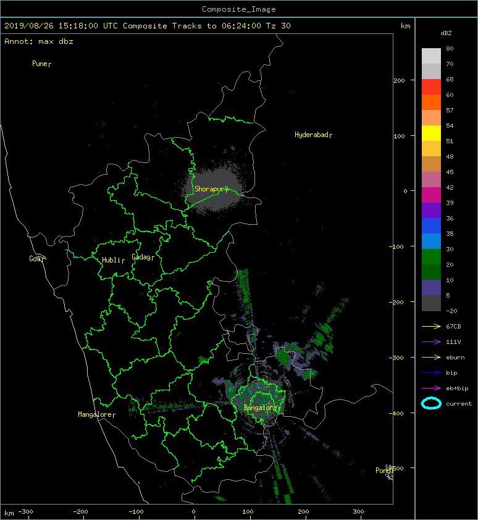Select the Mangalore city label
Screen dimensions: 478x520
[x=96, y=414]
